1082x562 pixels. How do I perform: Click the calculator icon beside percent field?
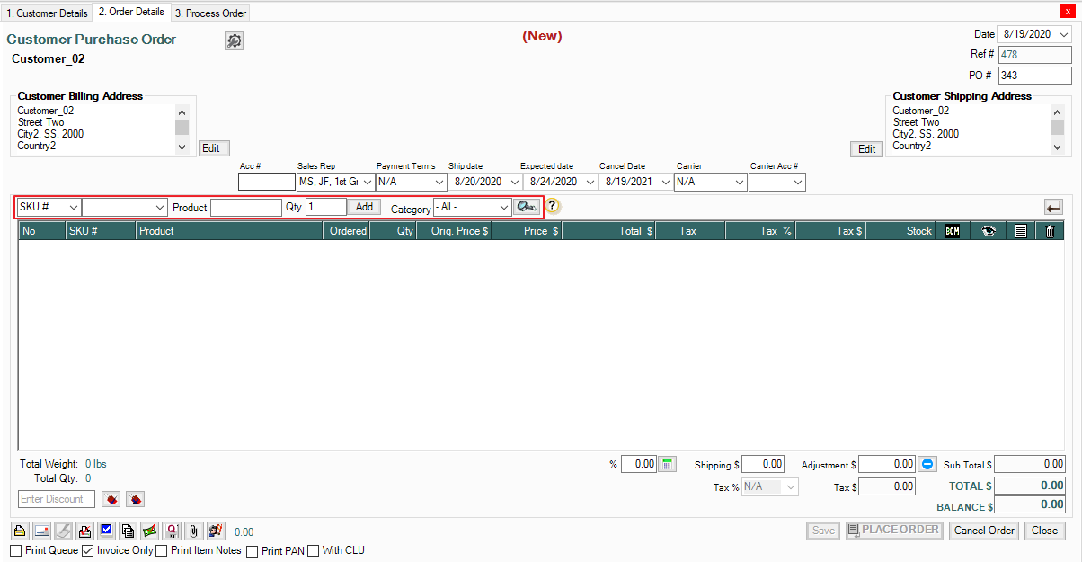[668, 464]
